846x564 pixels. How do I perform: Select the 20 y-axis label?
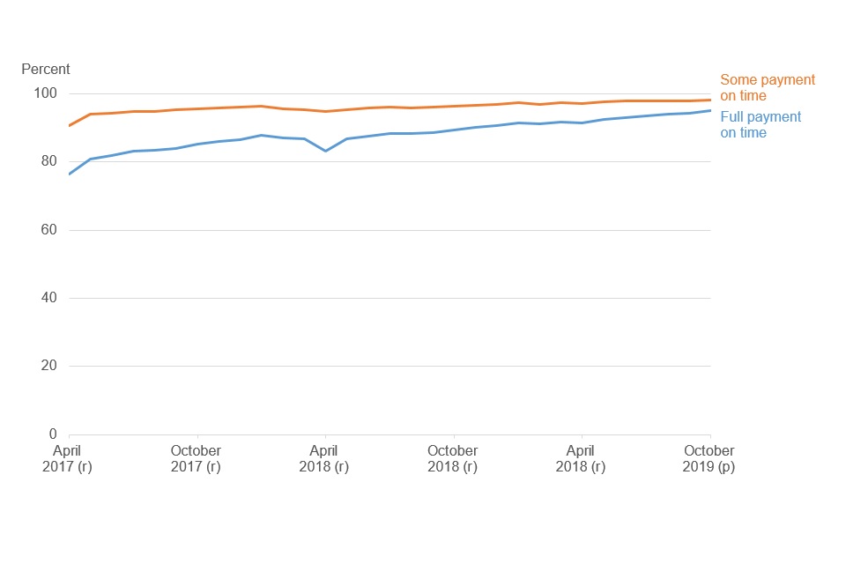pos(48,366)
